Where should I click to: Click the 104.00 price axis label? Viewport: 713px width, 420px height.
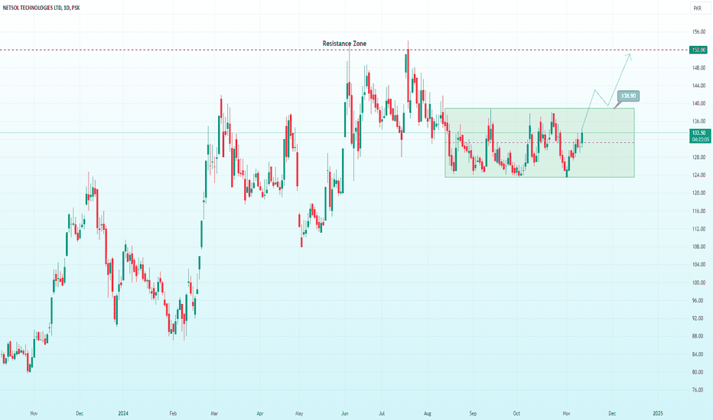[698, 265]
